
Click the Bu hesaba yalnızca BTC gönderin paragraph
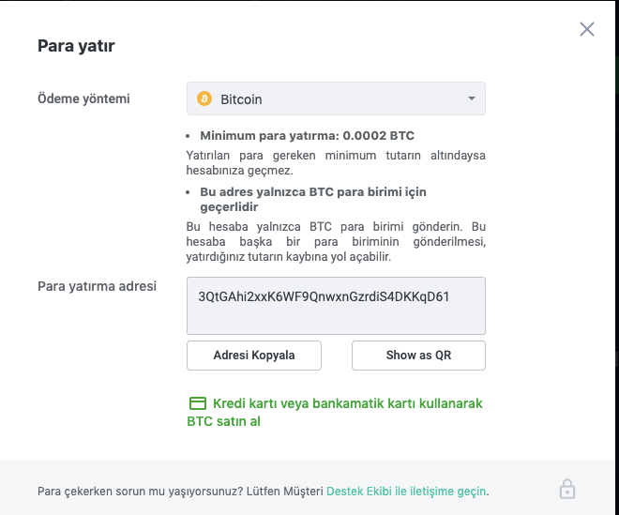[336, 242]
